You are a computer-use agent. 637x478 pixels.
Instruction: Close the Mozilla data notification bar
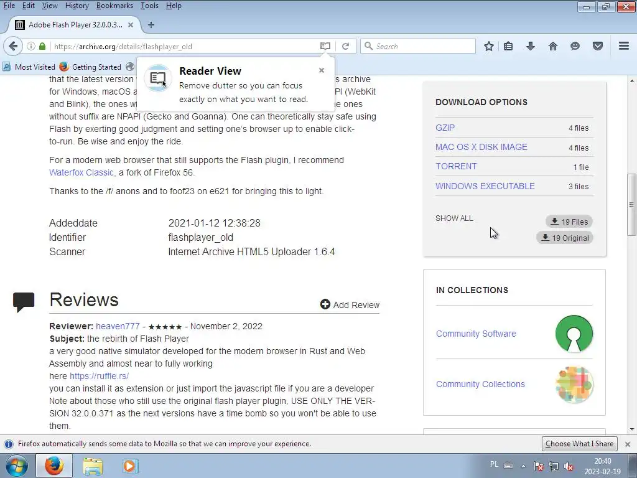[x=628, y=444]
